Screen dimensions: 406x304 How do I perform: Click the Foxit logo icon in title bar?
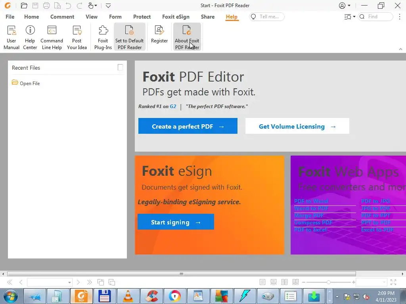click(8, 6)
